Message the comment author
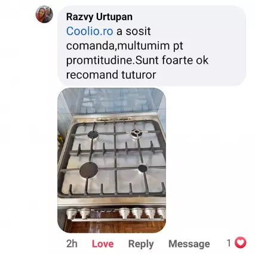The image size is (255, 254). pos(189,244)
